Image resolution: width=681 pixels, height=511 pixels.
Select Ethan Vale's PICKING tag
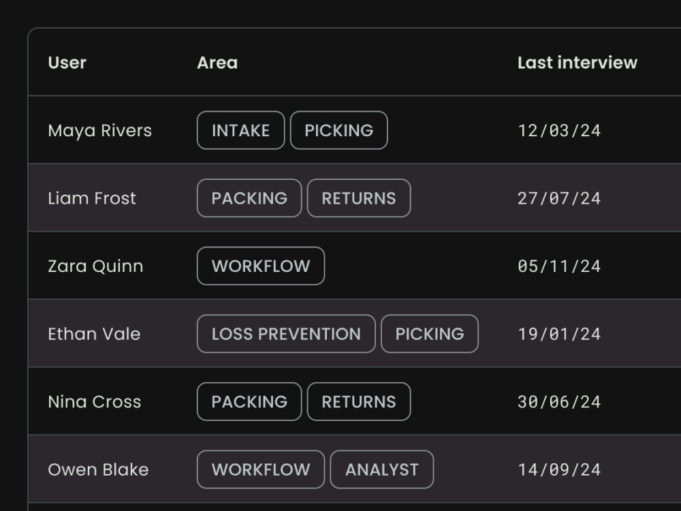[x=429, y=334]
